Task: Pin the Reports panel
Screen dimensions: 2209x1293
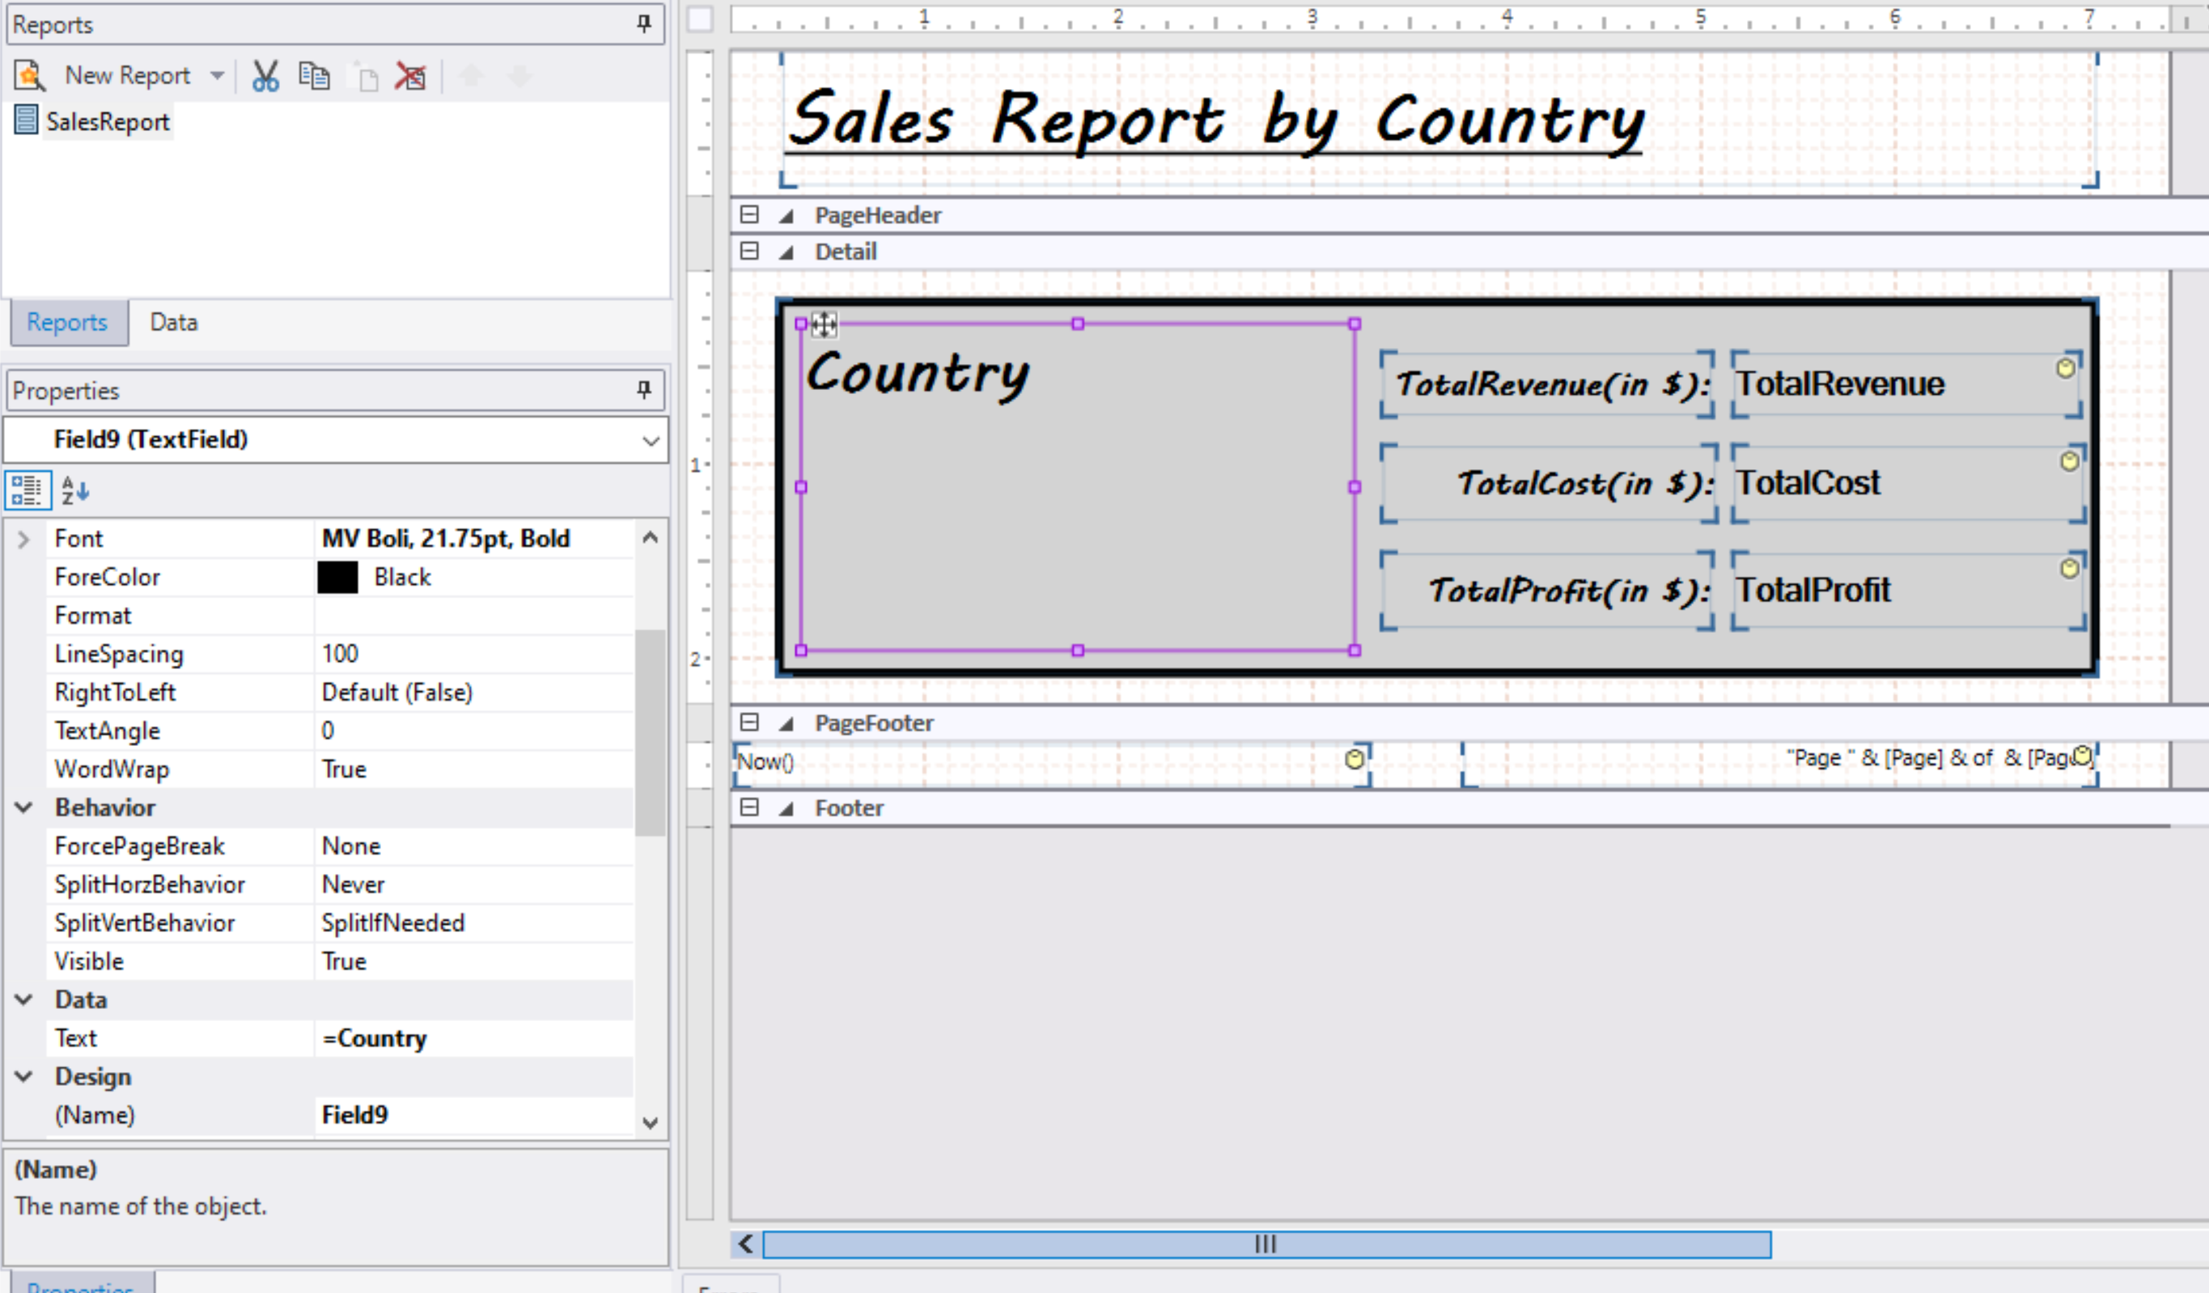Action: [x=644, y=23]
